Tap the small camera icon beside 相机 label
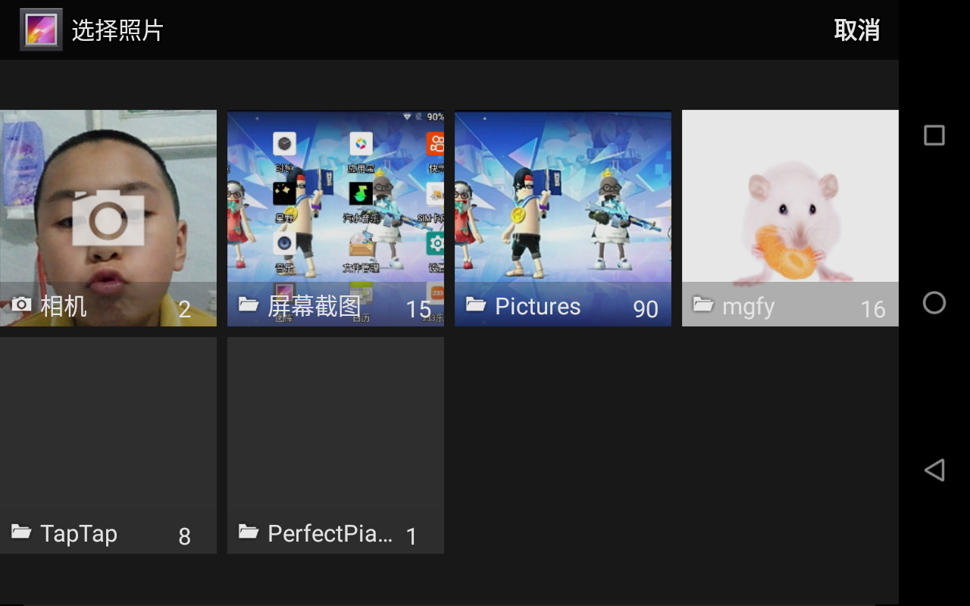Viewport: 970px width, 606px height. tap(21, 305)
